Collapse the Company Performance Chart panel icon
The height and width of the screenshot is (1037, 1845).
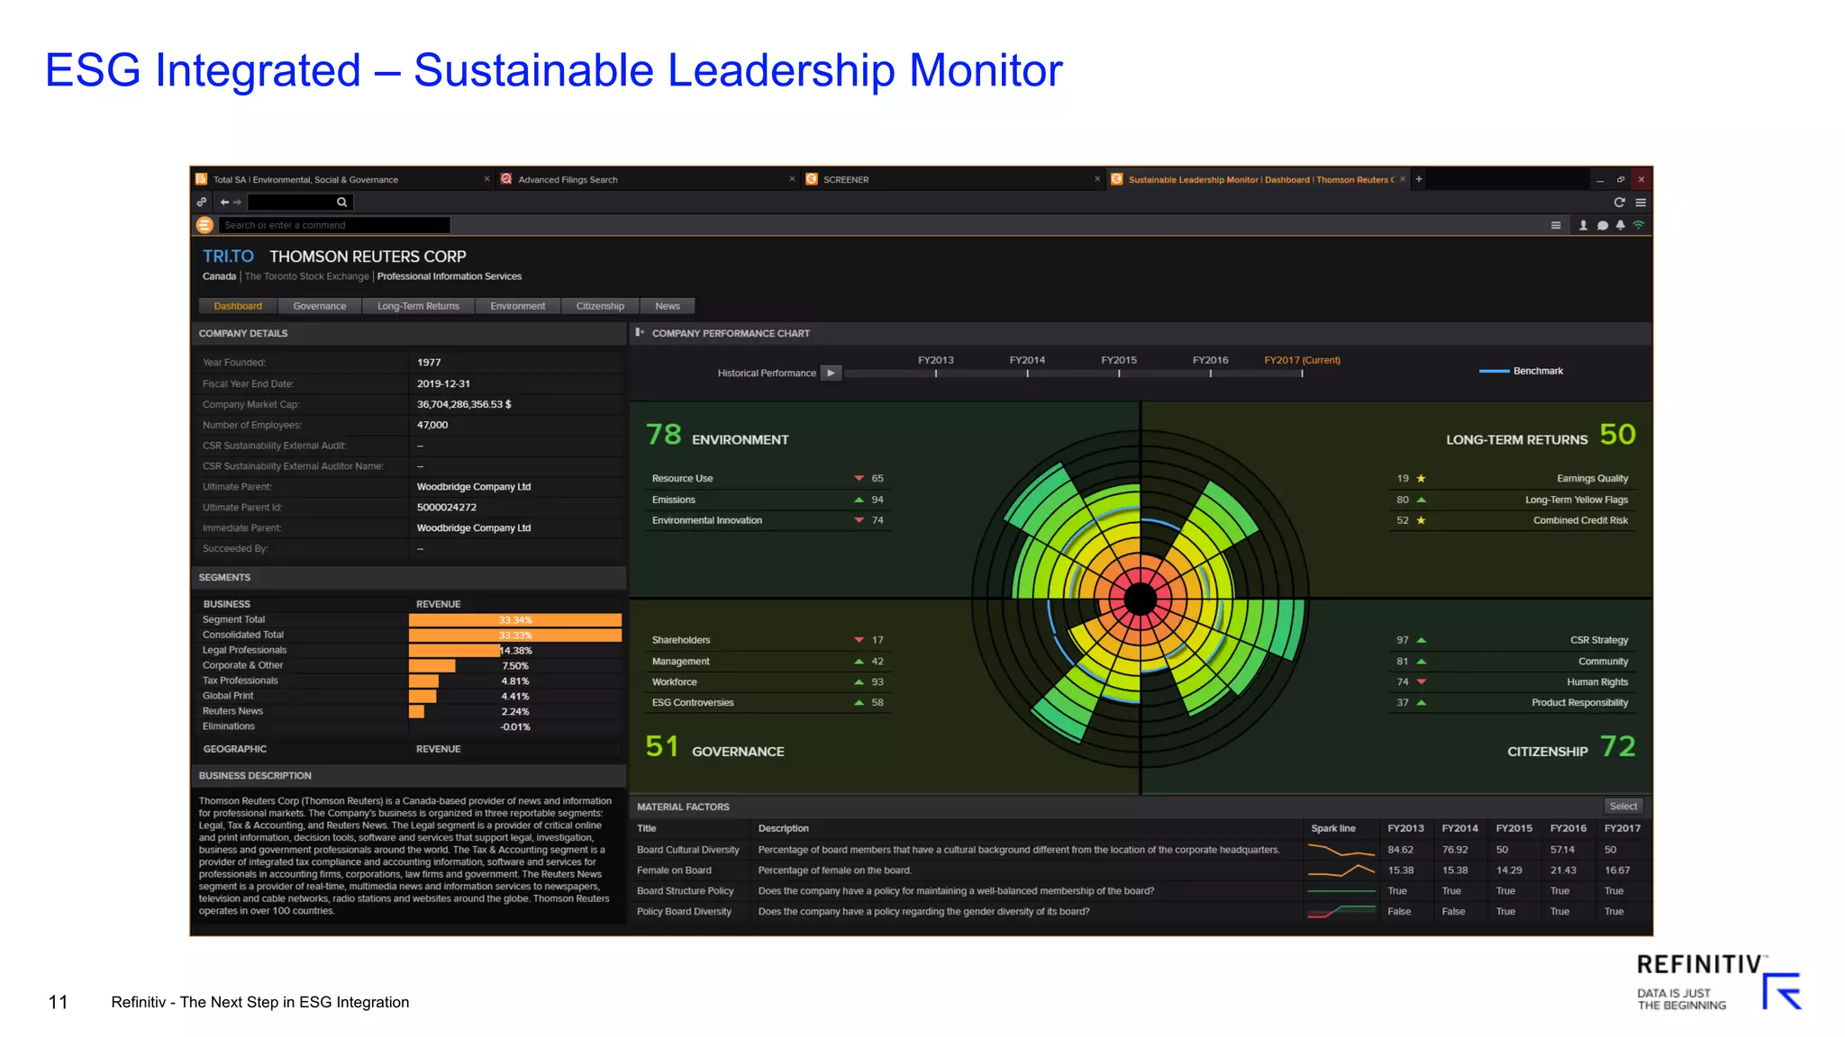point(640,332)
